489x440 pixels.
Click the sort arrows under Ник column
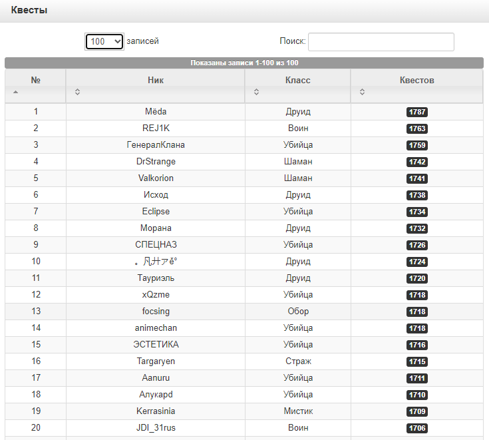point(77,93)
